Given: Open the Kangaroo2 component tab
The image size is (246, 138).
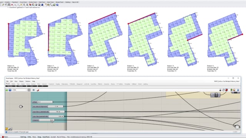Looking at the screenshot, I should point(80,84).
